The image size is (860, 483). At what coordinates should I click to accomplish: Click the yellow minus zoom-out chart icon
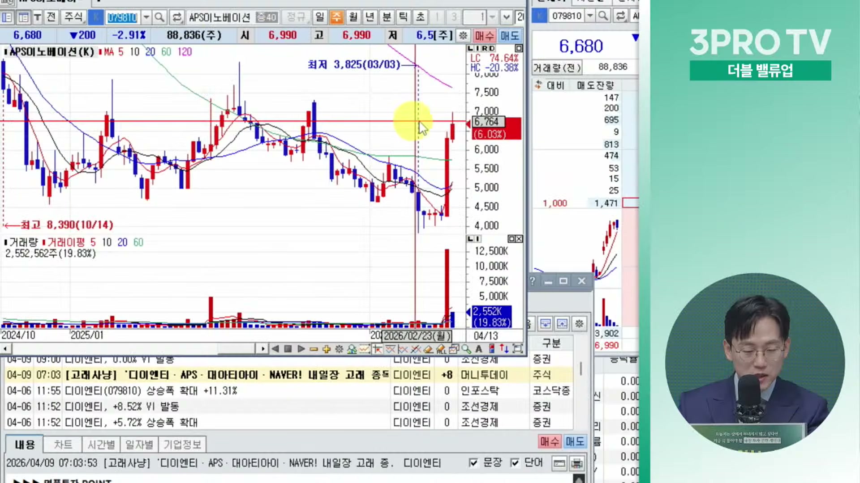pos(314,349)
